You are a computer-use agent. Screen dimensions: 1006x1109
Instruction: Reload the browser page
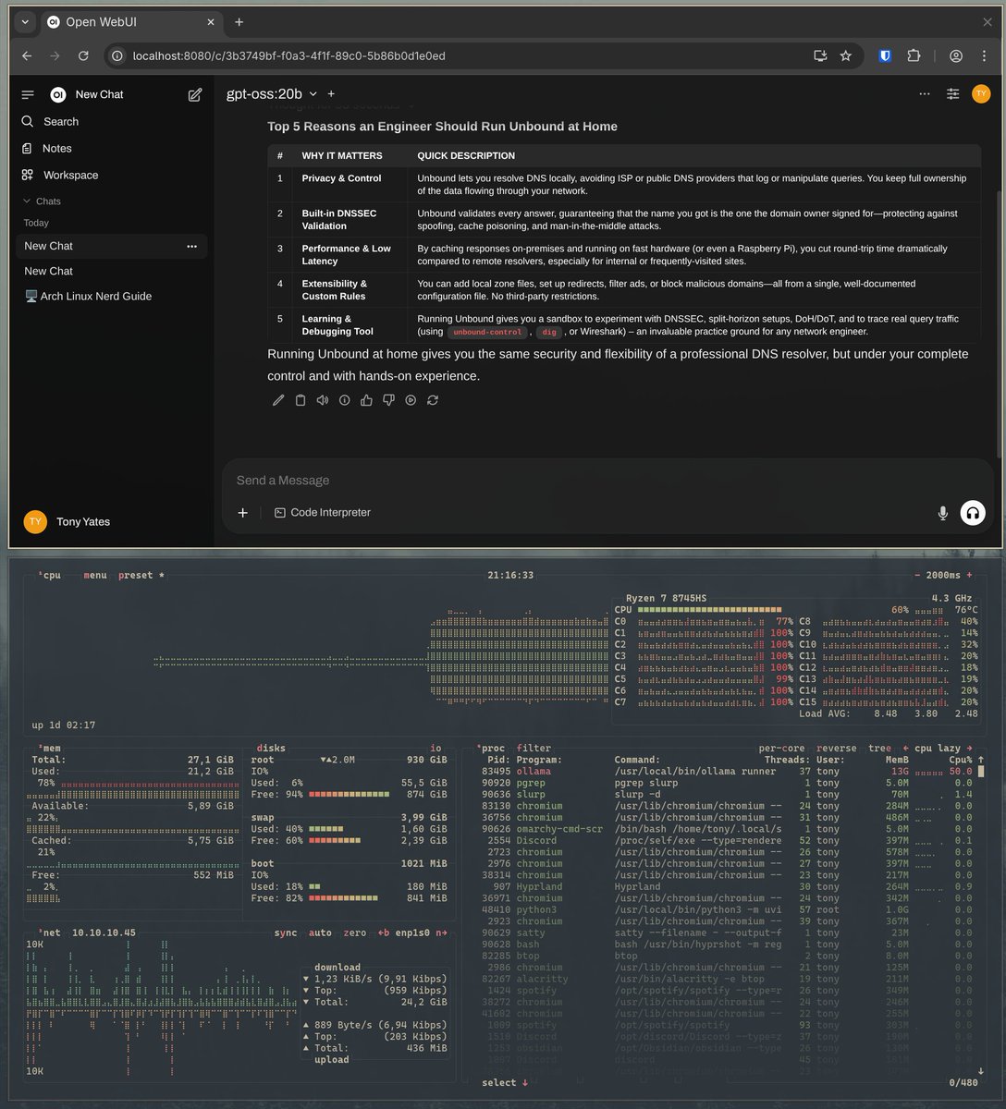pyautogui.click(x=83, y=55)
